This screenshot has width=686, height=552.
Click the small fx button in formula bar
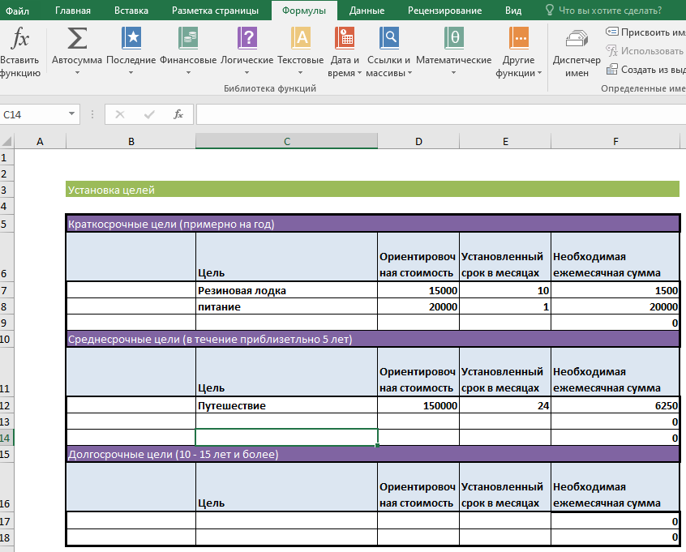[178, 115]
